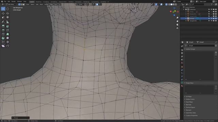Select the Move tool

[3, 13]
